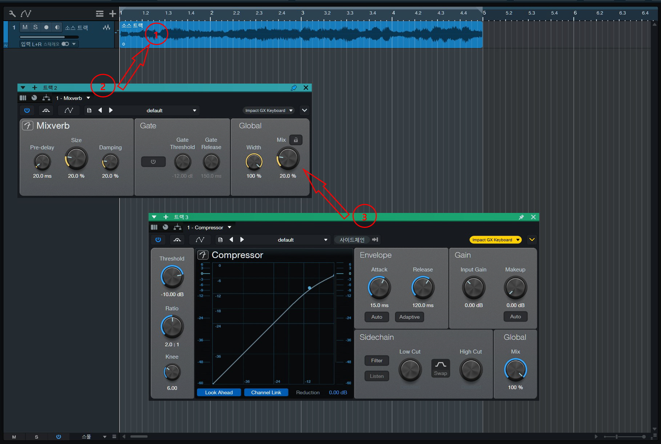Toggle the Channel Link button
Image resolution: width=661 pixels, height=444 pixels.
coord(266,392)
